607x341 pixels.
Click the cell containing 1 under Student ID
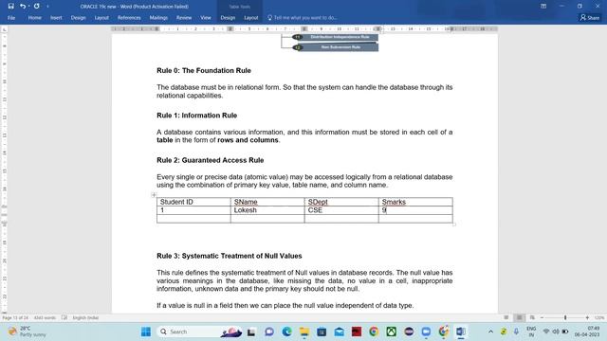click(x=193, y=210)
